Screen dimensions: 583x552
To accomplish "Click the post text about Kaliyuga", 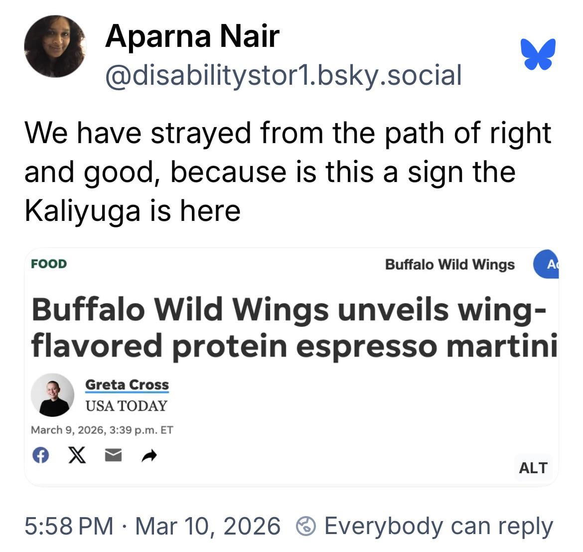I will [288, 172].
